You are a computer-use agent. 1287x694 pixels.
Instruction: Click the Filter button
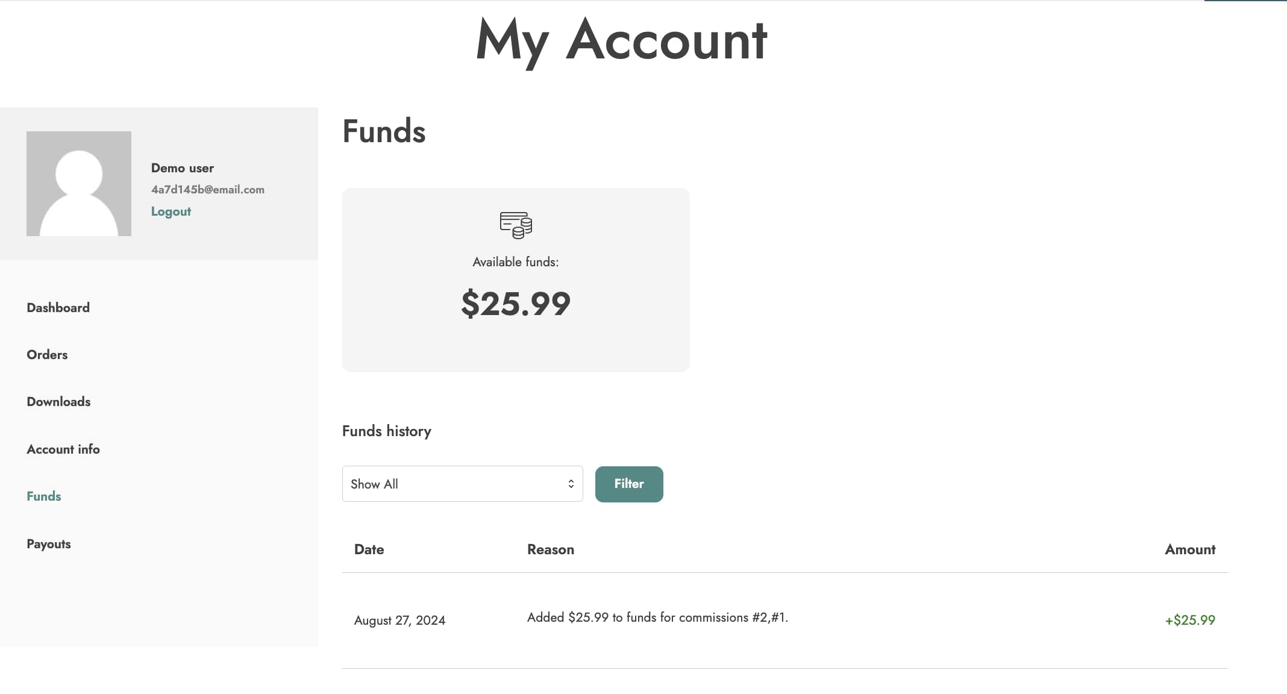[629, 484]
